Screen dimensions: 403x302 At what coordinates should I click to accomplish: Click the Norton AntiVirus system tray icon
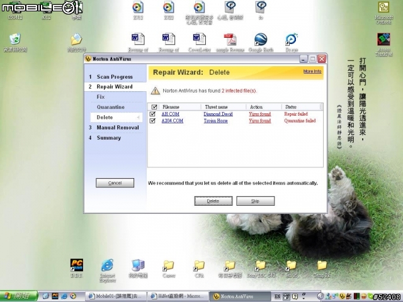[x=343, y=296]
